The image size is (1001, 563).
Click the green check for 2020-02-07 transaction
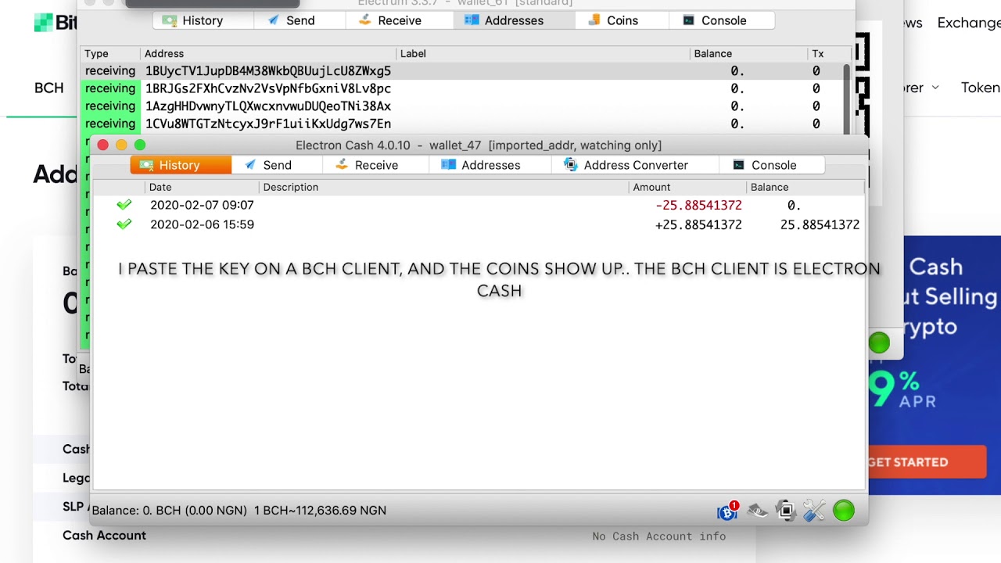click(x=124, y=205)
